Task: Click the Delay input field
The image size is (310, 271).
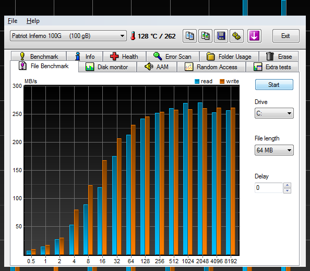Action: click(x=269, y=188)
